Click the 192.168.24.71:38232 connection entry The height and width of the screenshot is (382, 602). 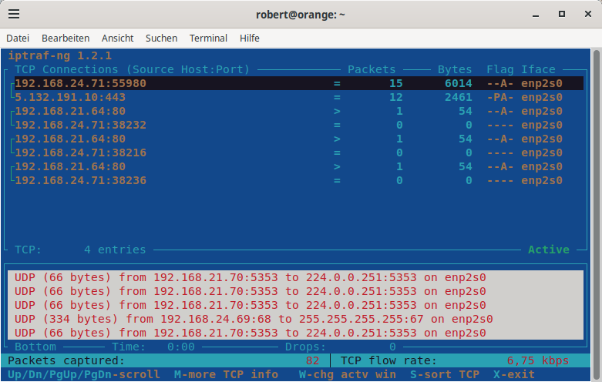81,125
